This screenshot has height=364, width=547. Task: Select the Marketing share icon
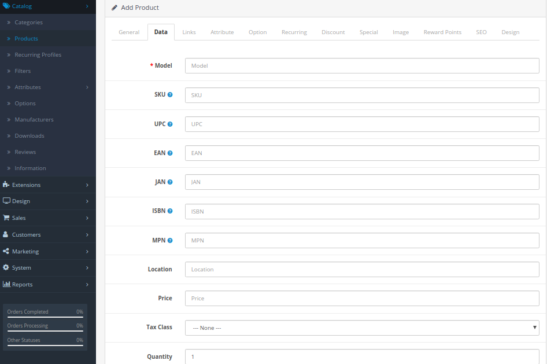point(6,251)
